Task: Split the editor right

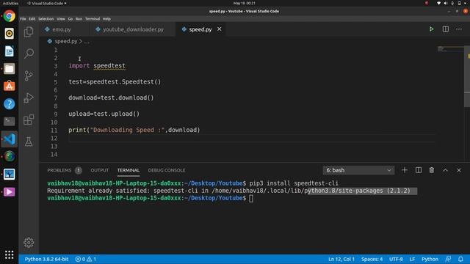Action: click(x=446, y=29)
